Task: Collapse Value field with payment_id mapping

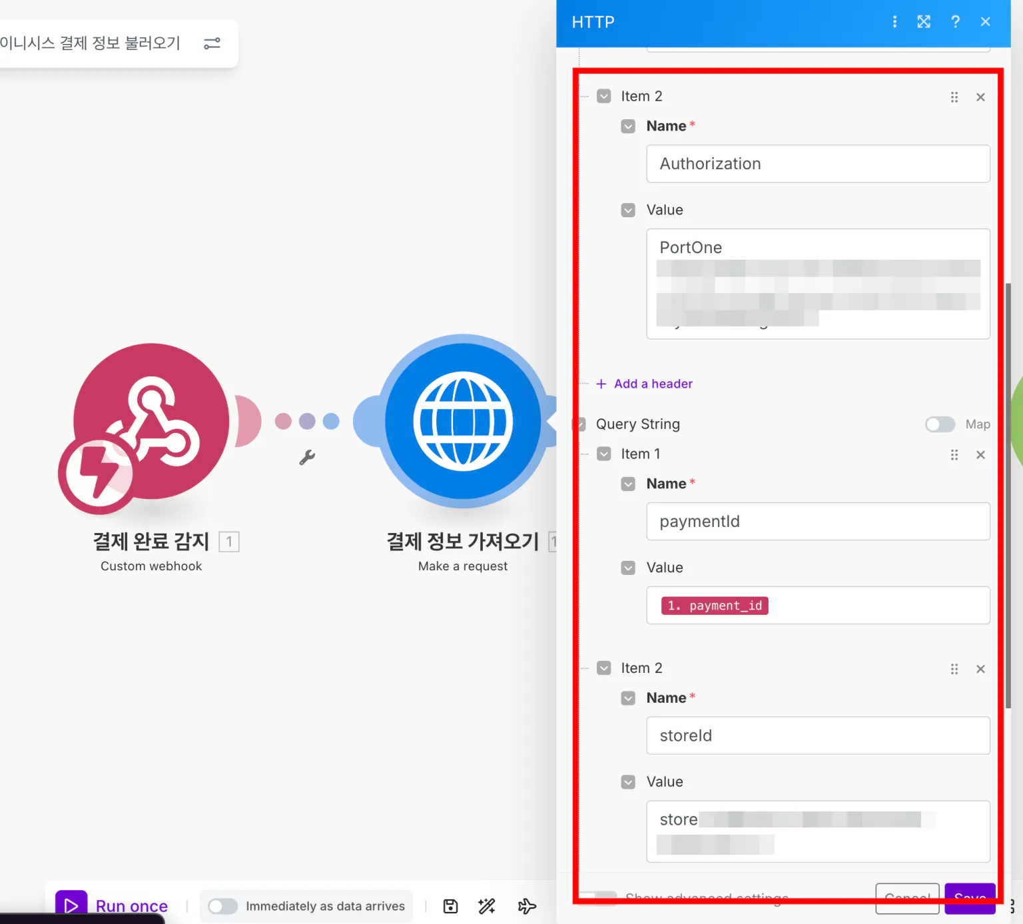Action: [x=628, y=568]
